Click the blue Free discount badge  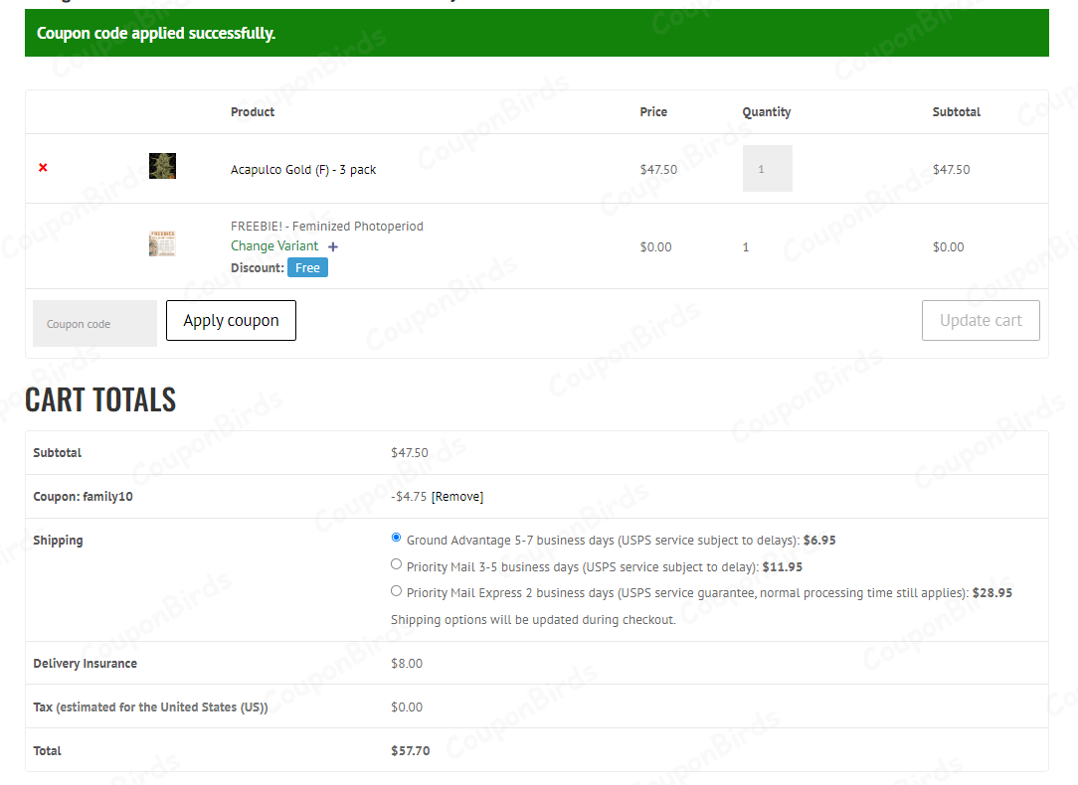pyautogui.click(x=307, y=267)
